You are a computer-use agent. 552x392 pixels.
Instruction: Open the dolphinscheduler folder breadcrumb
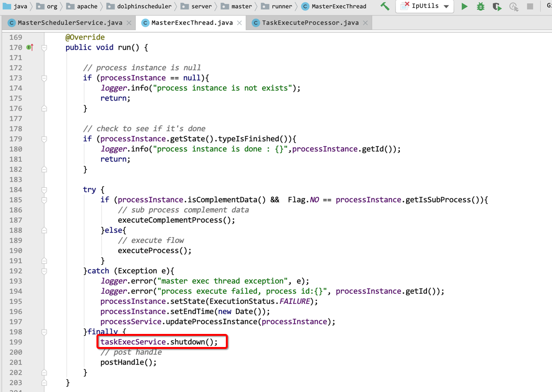139,6
